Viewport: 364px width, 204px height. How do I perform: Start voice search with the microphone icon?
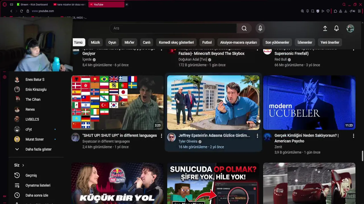(260, 28)
